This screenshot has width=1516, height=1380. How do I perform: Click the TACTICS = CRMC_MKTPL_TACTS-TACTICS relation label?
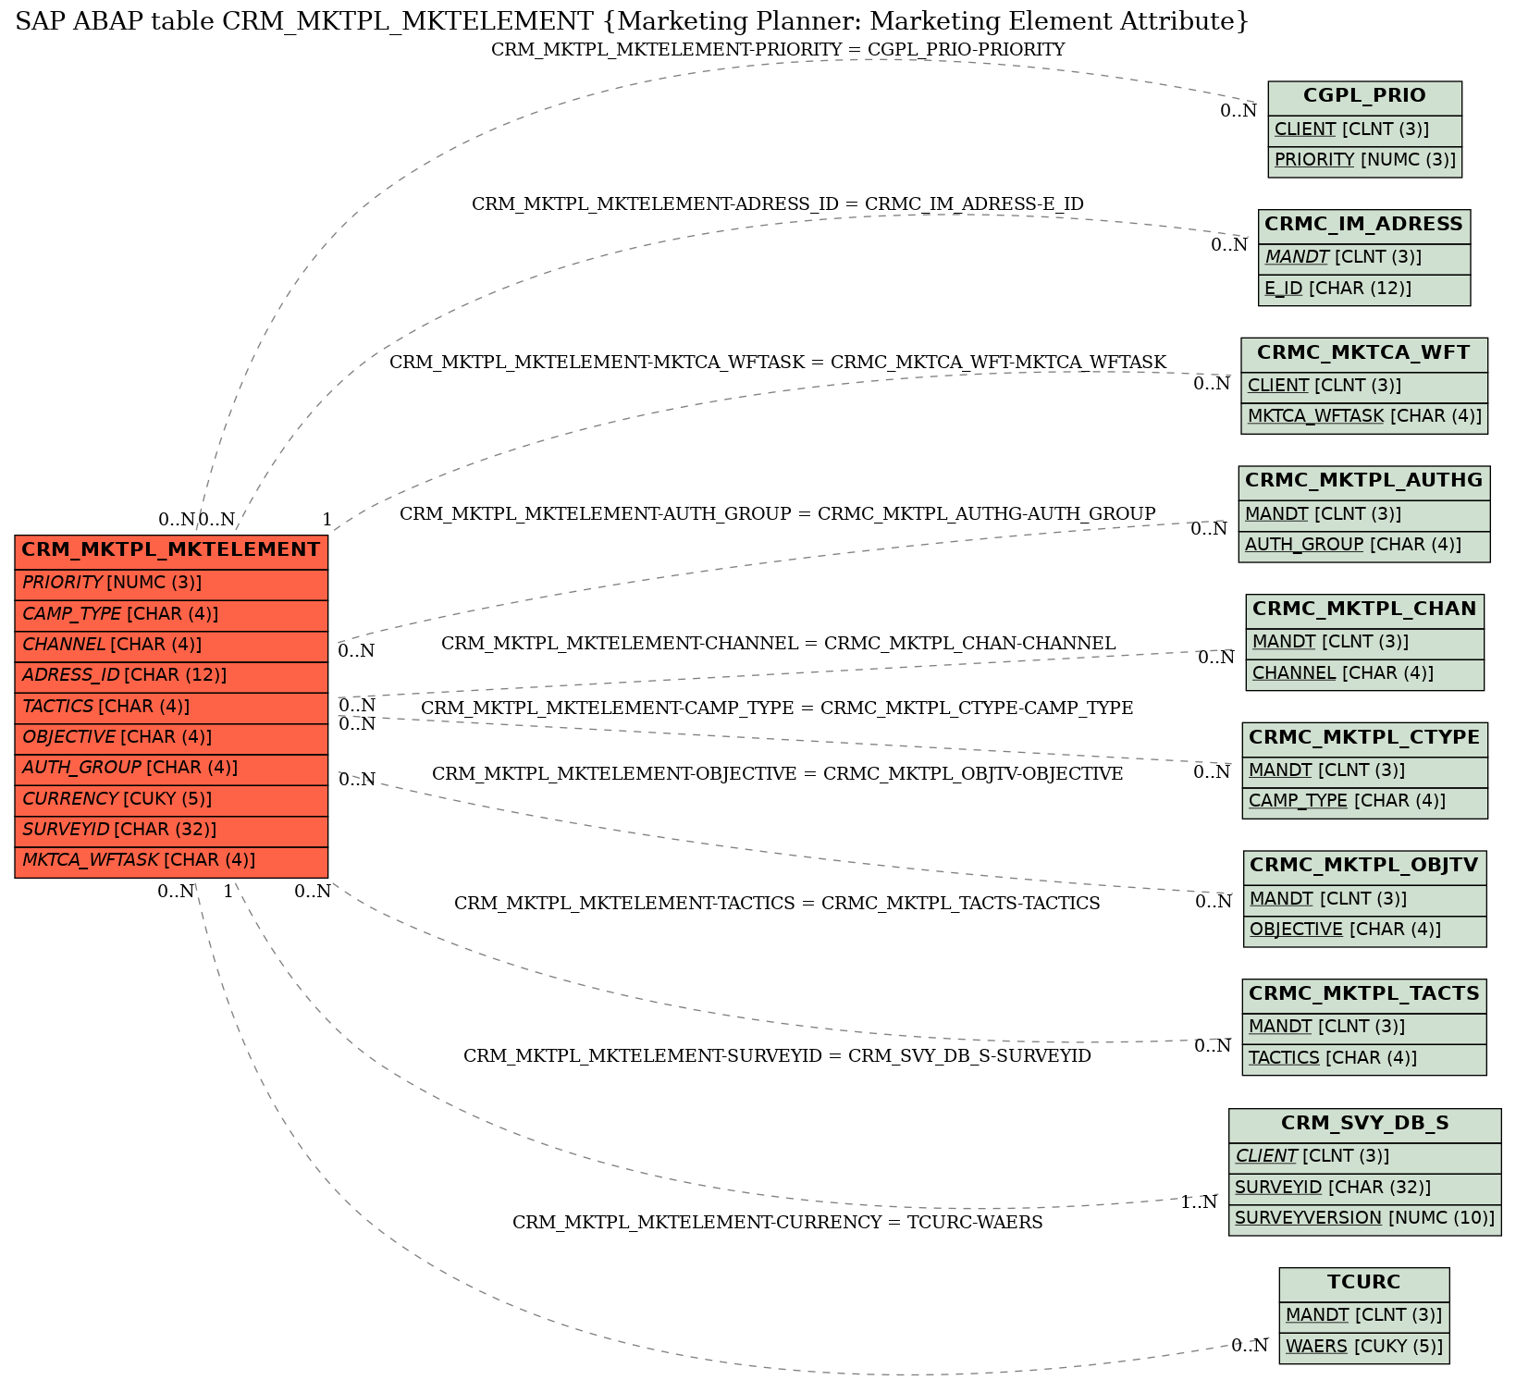pyautogui.click(x=777, y=904)
